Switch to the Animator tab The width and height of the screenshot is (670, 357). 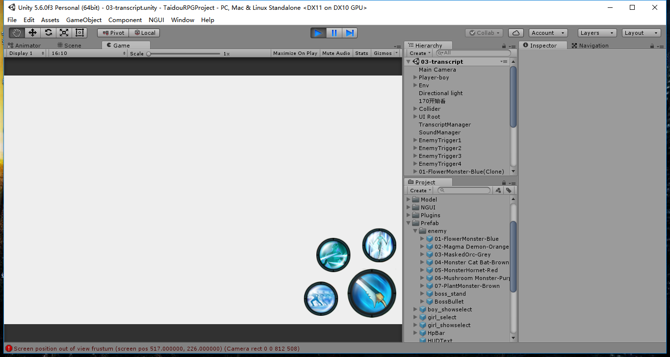pos(25,46)
